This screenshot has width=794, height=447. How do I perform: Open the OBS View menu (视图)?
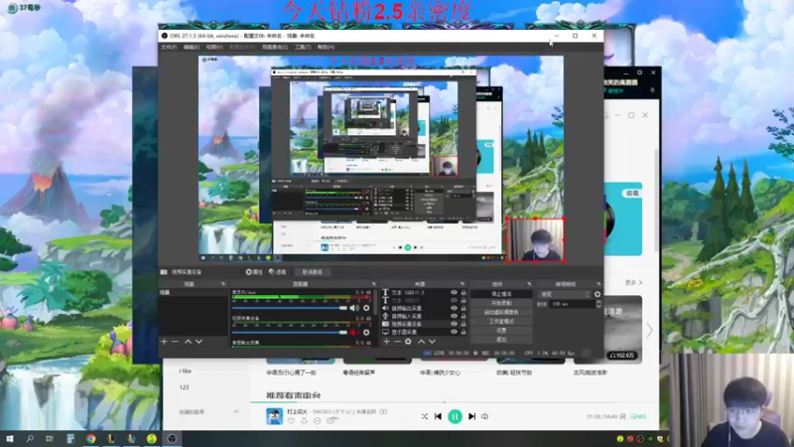214,47
